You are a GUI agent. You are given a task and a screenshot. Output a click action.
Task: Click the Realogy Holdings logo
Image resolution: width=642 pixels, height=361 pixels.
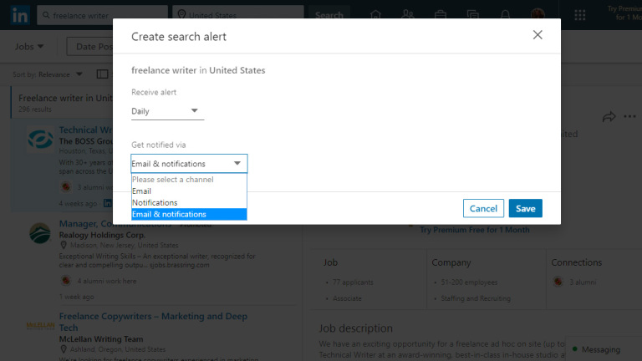(40, 233)
